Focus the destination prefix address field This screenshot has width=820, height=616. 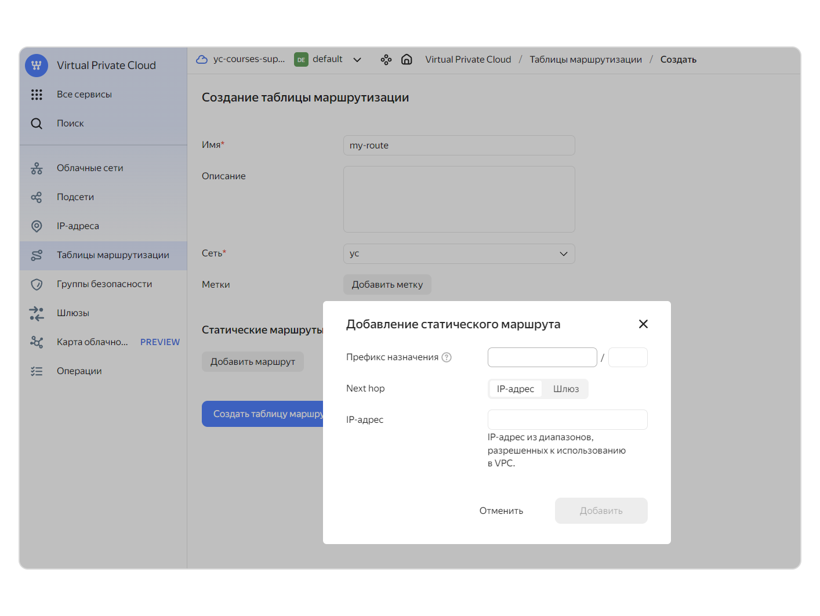pyautogui.click(x=542, y=357)
